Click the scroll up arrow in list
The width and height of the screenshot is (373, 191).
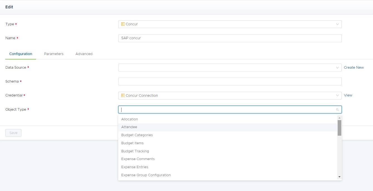[x=339, y=118]
